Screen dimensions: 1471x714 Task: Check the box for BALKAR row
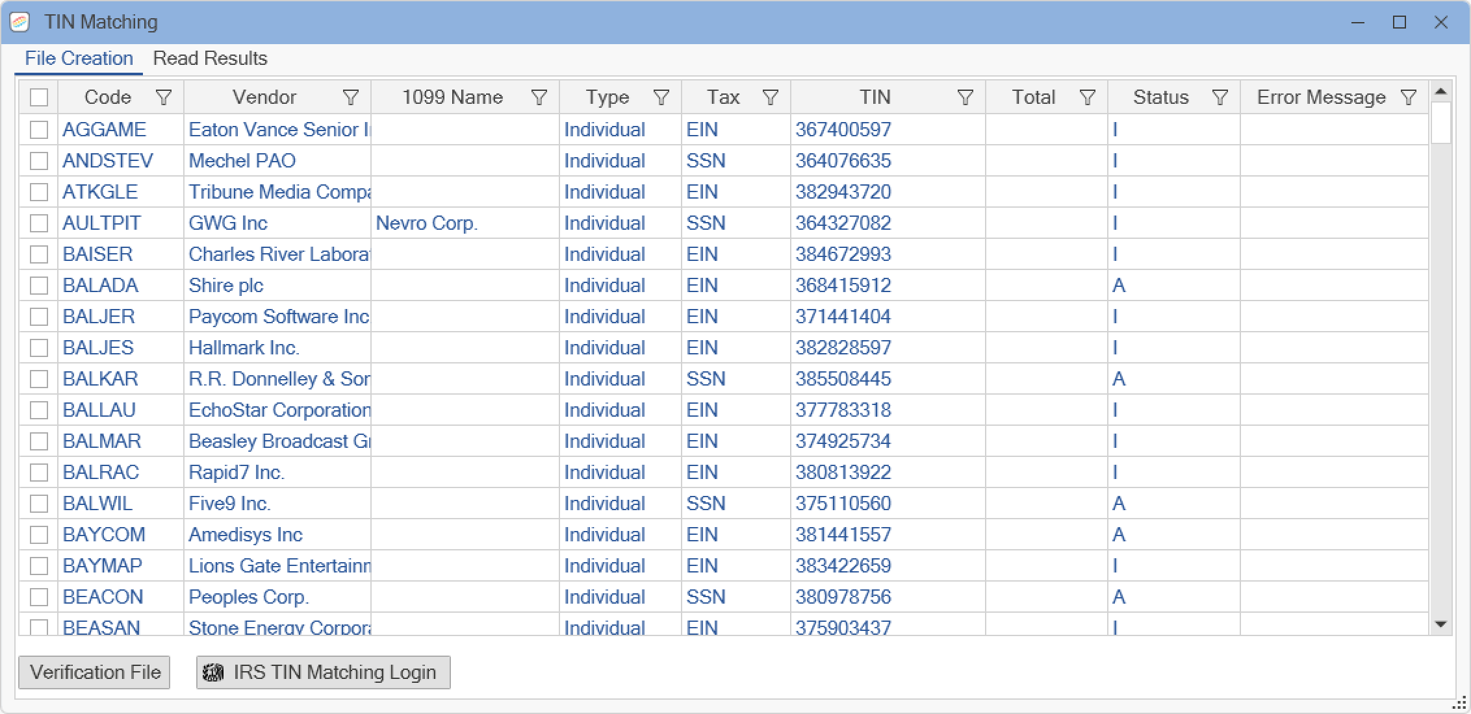tap(39, 379)
